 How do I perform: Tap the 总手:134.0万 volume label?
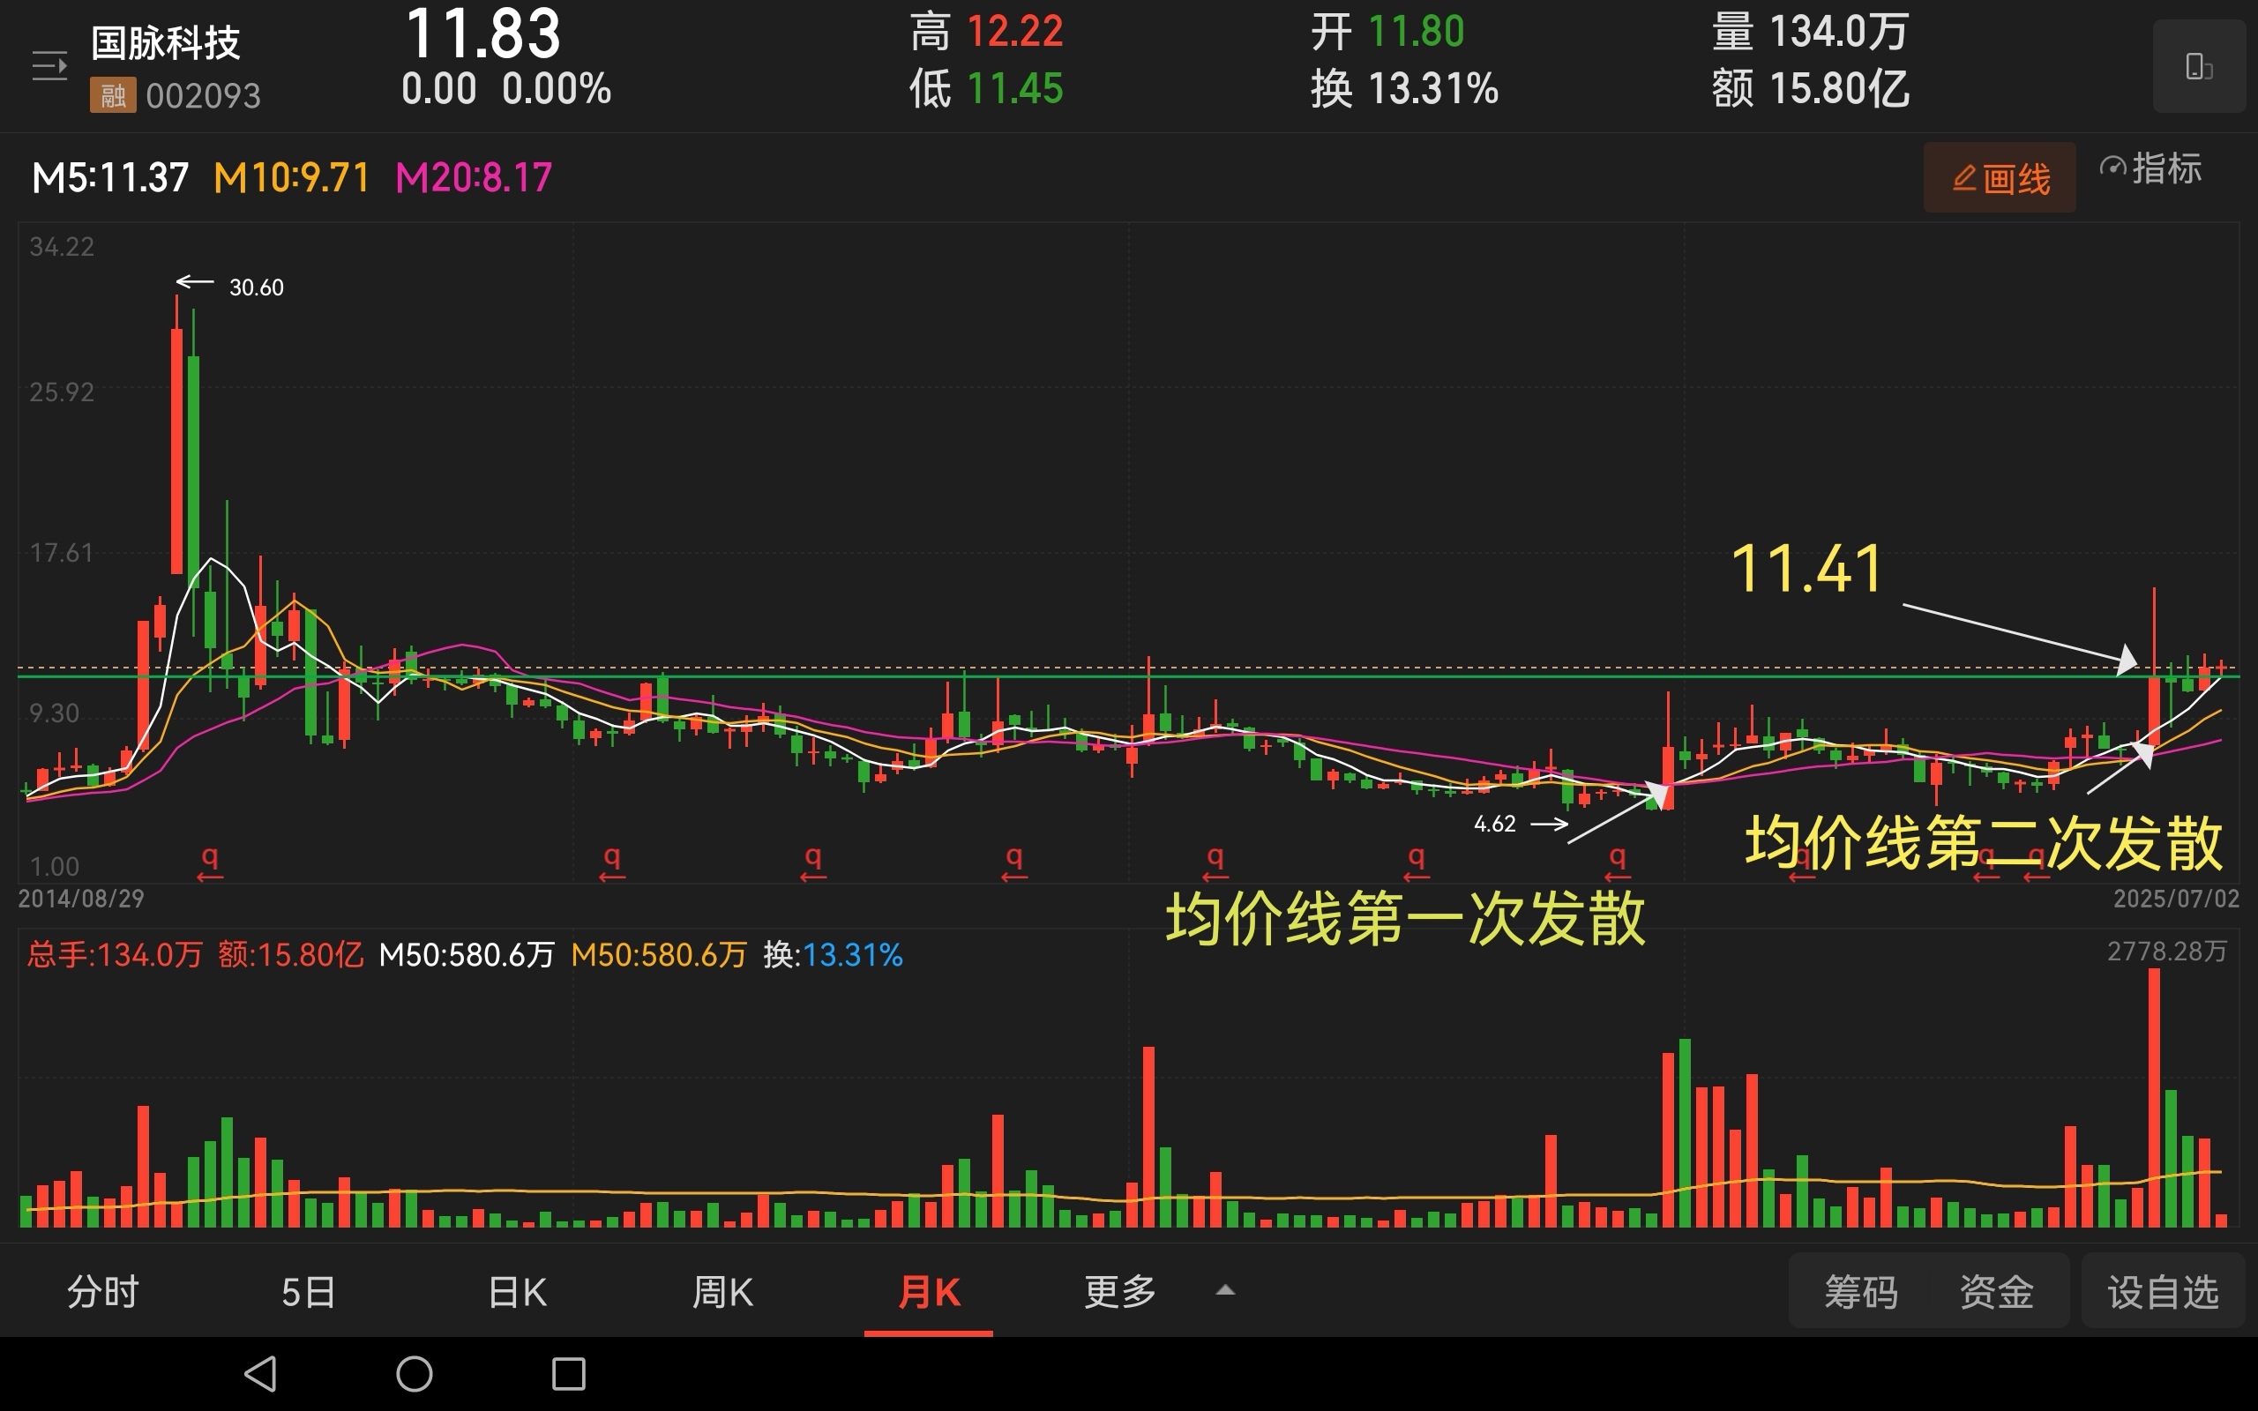[115, 955]
